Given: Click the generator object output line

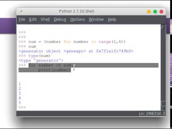Looking at the screenshot, I should point(76,51).
